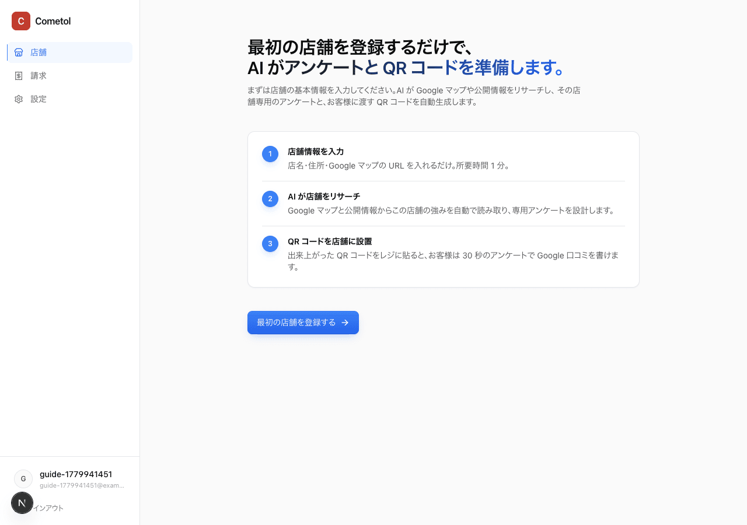Viewport: 747px width, 525px height.
Task: Click the guide-1779941451 username
Action: (x=76, y=474)
